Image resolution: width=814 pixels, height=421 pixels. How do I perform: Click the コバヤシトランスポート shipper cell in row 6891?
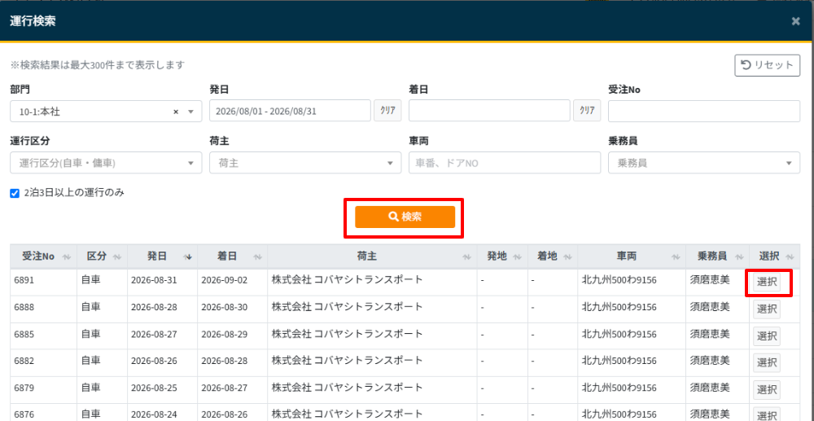(372, 283)
